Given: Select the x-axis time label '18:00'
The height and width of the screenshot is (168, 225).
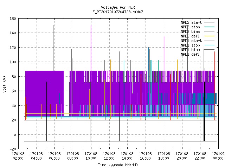Looking at the screenshot, I should click(163, 158).
